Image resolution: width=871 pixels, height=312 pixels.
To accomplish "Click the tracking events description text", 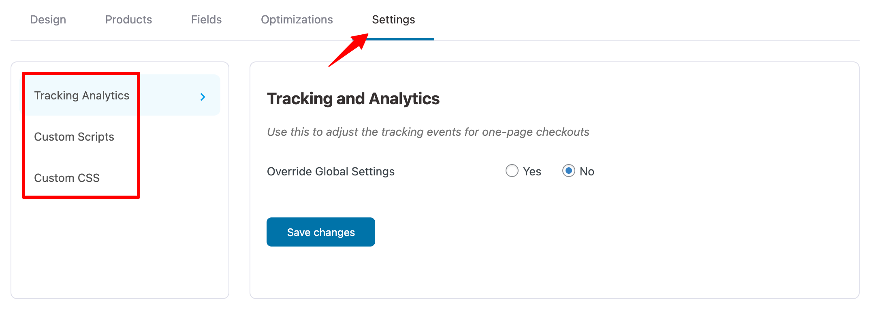I will (428, 132).
